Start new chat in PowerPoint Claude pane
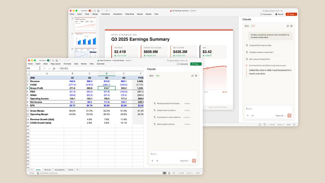 (x=288, y=26)
